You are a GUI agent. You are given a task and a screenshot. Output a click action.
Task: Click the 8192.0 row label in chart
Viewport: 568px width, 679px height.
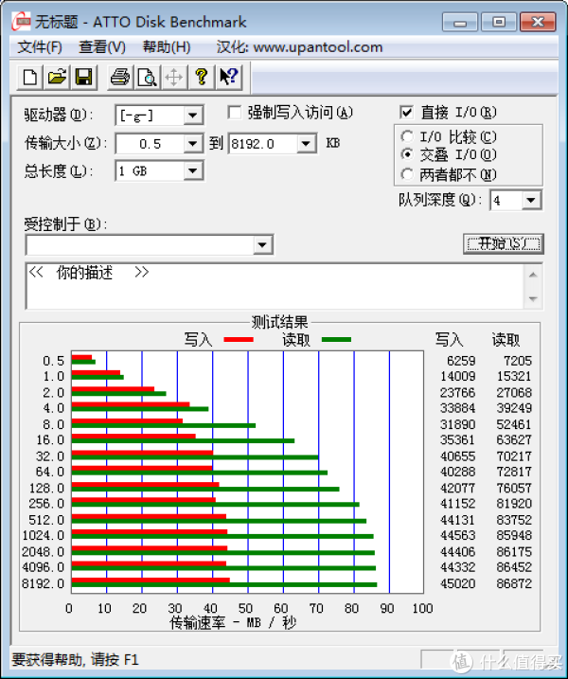coord(44,583)
